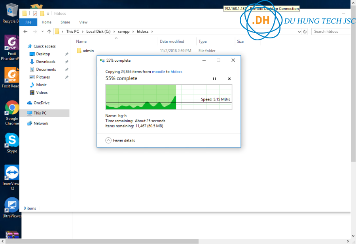Open UltraViewer desktop shortcut

pyautogui.click(x=12, y=206)
